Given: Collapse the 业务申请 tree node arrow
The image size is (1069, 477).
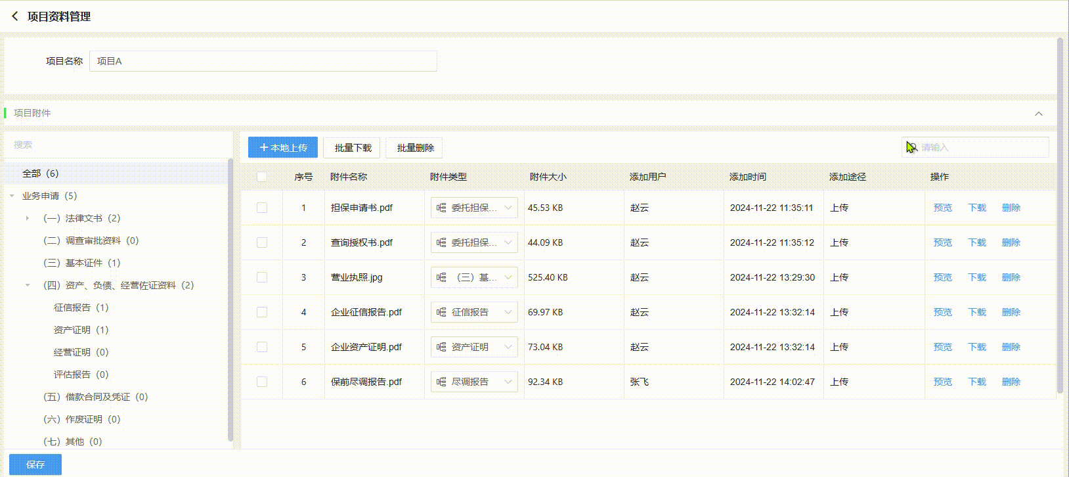Looking at the screenshot, I should pyautogui.click(x=12, y=196).
